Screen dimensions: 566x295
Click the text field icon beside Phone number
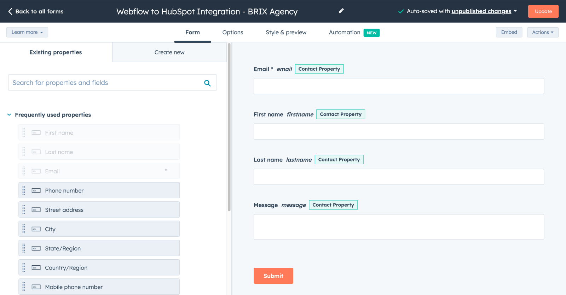(x=36, y=190)
